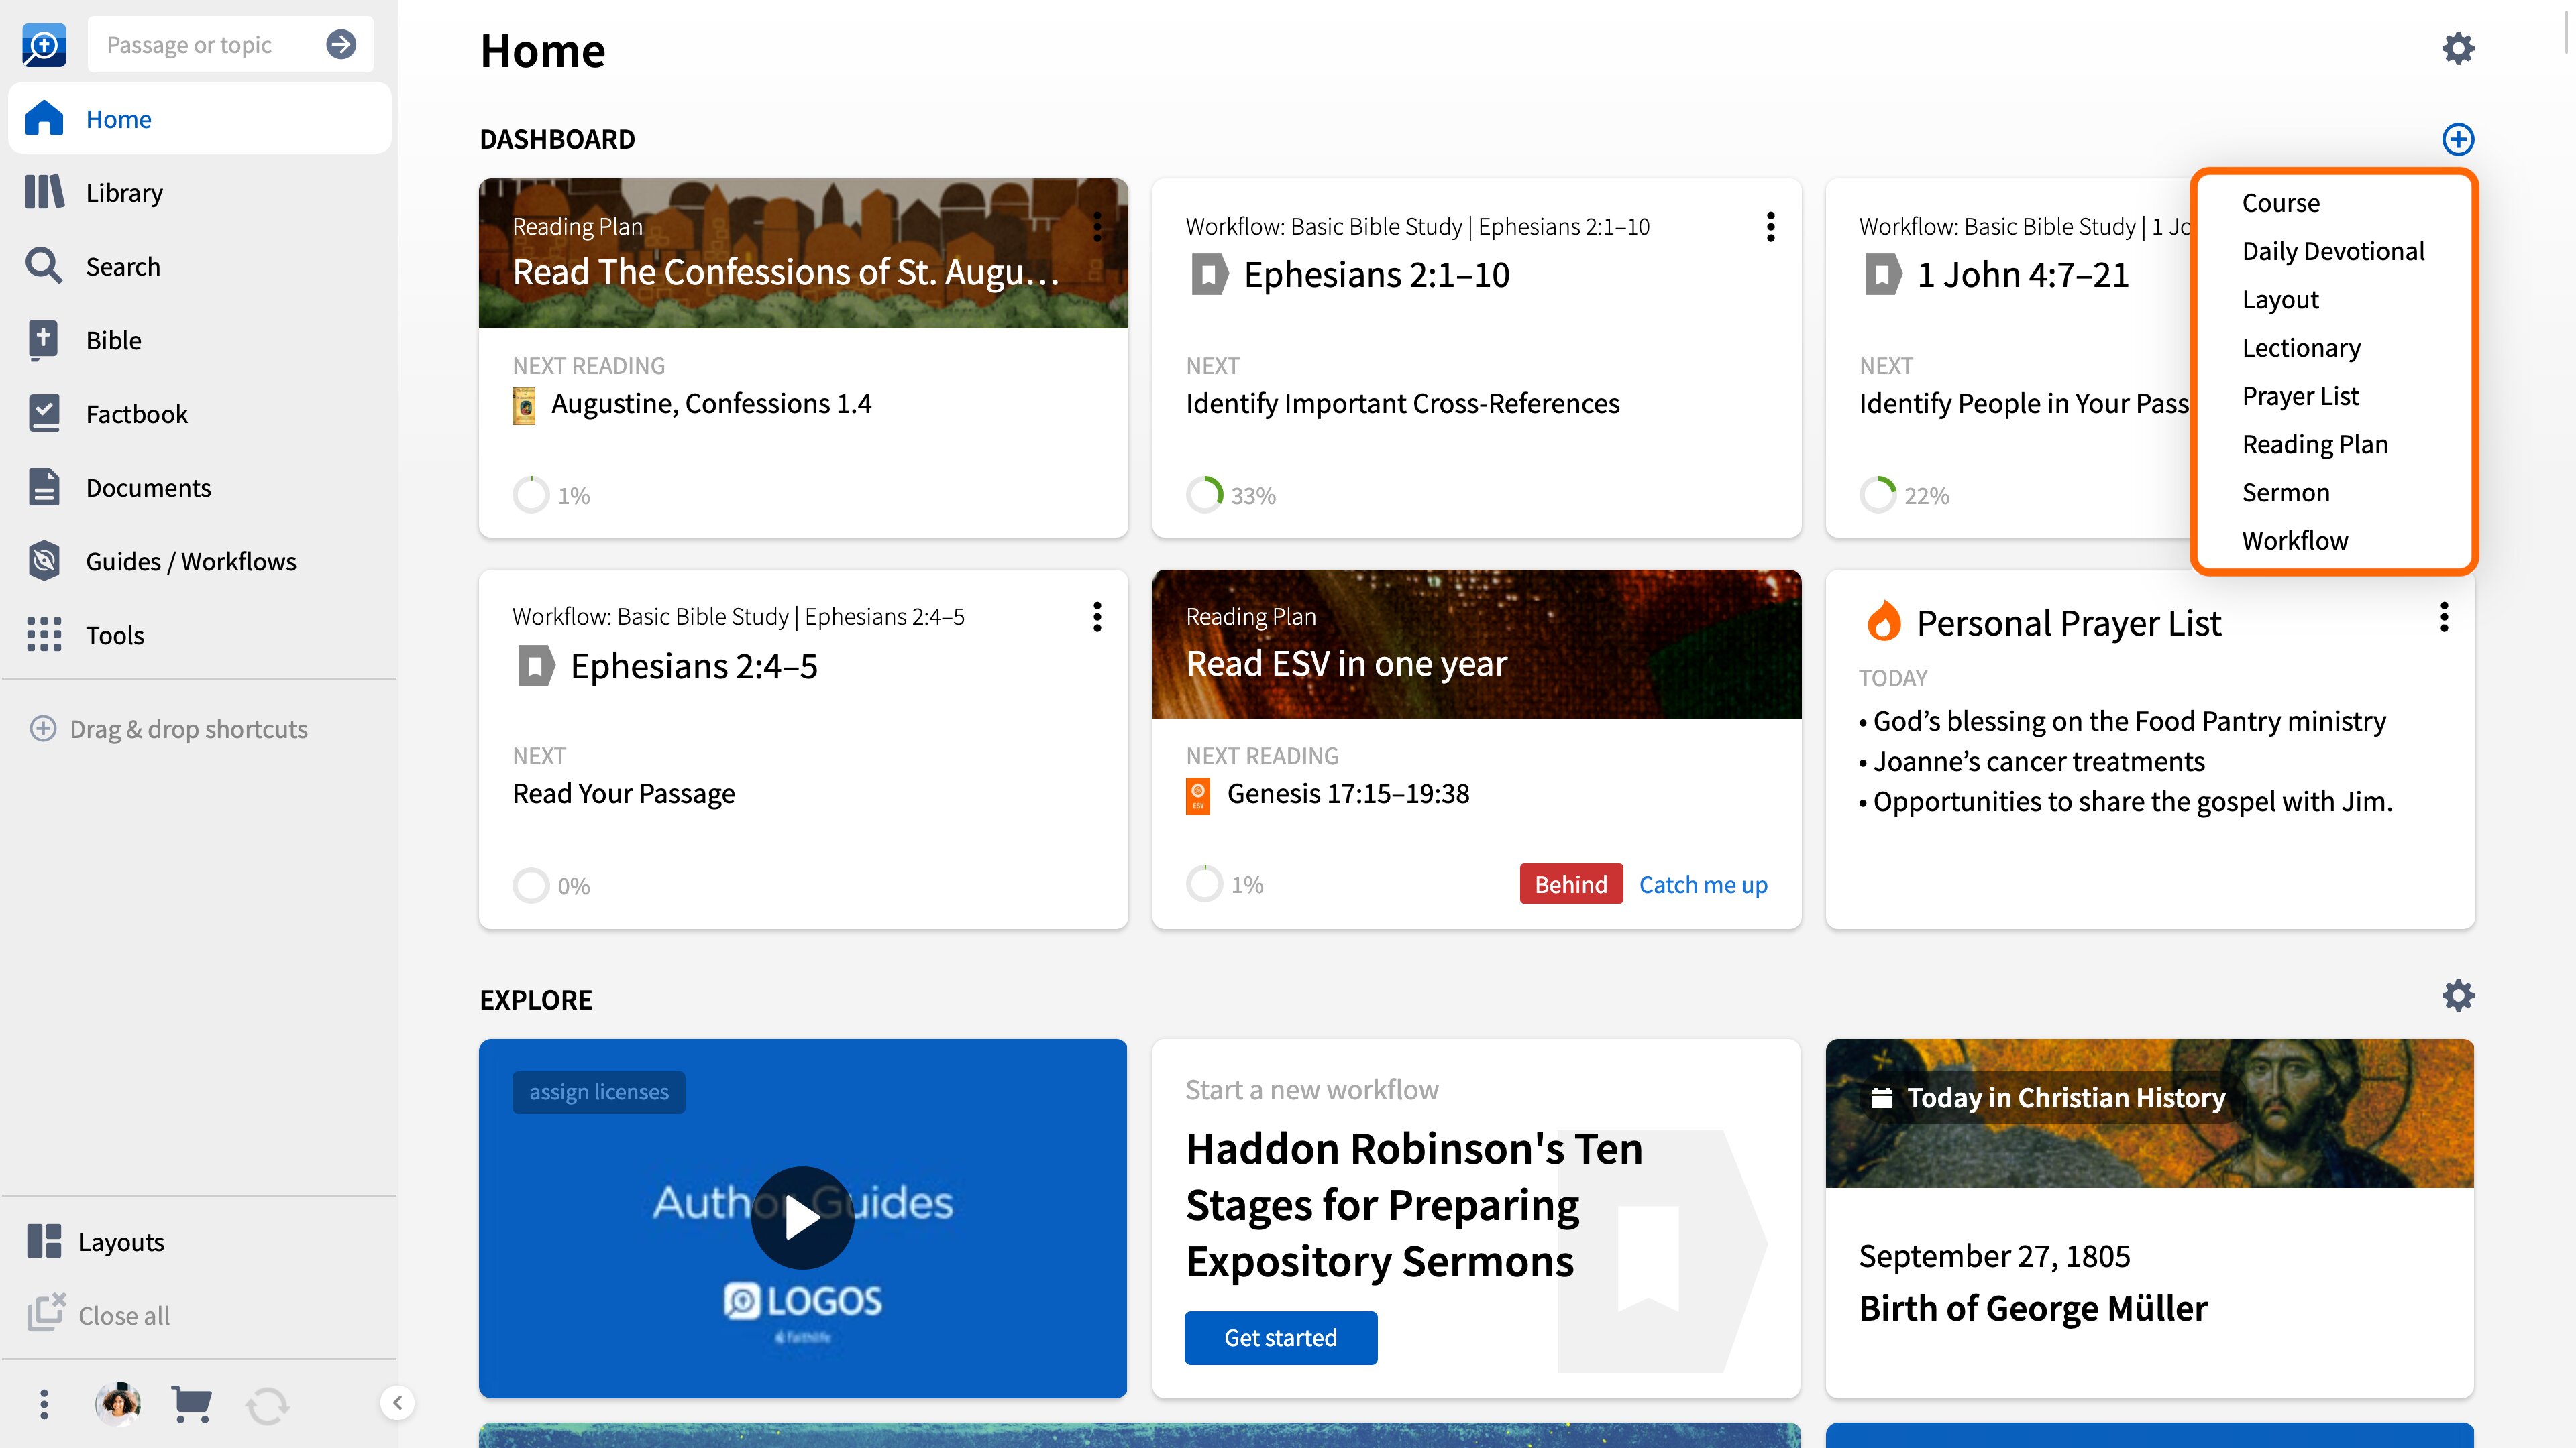Open Personal Prayer List card options menu

click(2444, 617)
